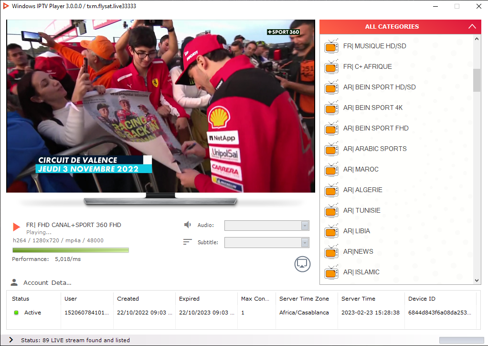Click the TV icon beside AR| ALGERIE
The image size is (488, 346).
coord(331,191)
